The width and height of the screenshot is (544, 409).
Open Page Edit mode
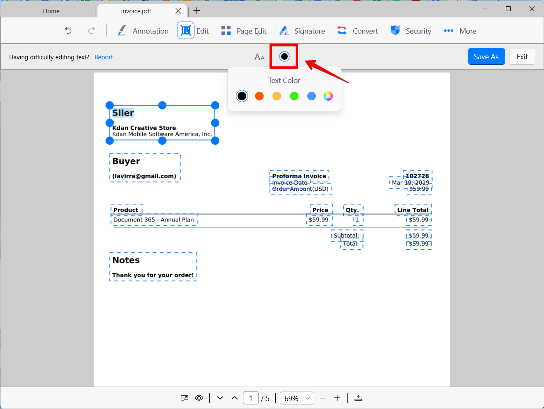click(x=244, y=31)
